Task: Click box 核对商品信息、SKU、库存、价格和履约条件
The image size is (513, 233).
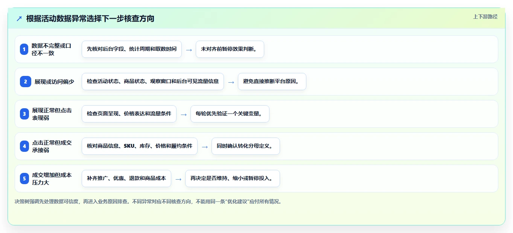Action: click(x=140, y=146)
